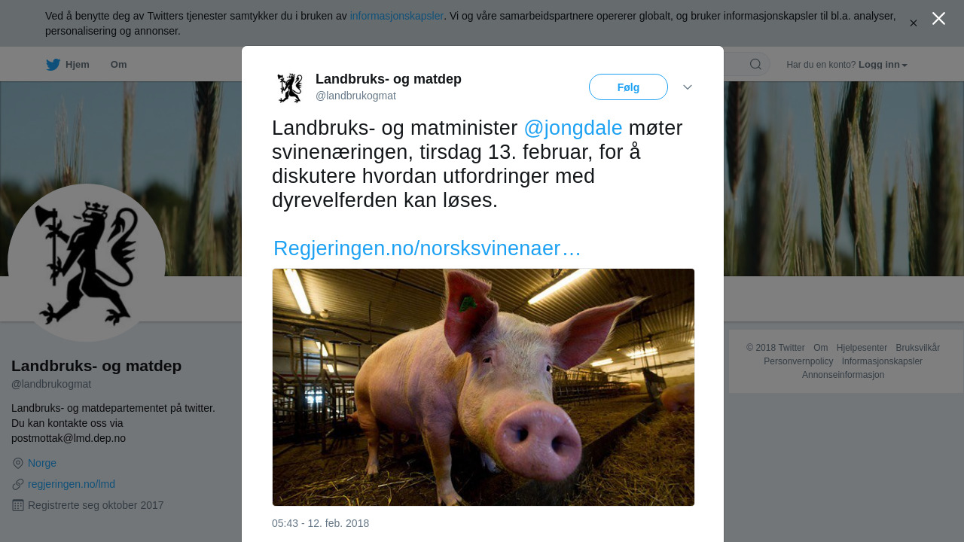Click the large lion profile picture
The height and width of the screenshot is (542, 964).
(87, 263)
